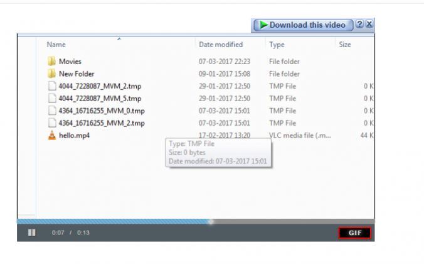
Task: Click the GIF button
Action: pyautogui.click(x=355, y=233)
